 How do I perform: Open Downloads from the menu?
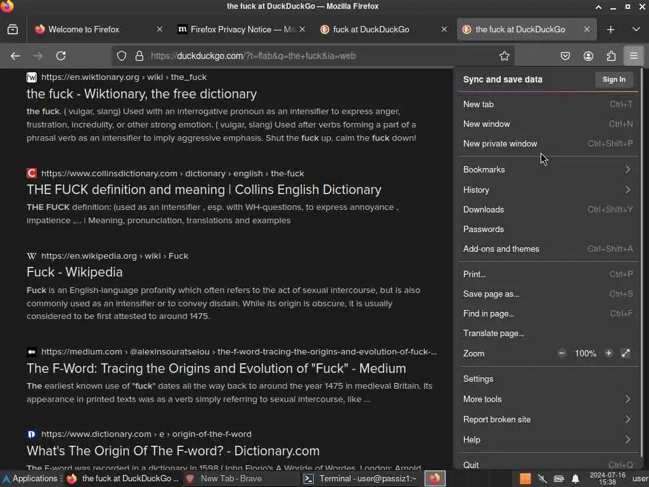coord(548,209)
